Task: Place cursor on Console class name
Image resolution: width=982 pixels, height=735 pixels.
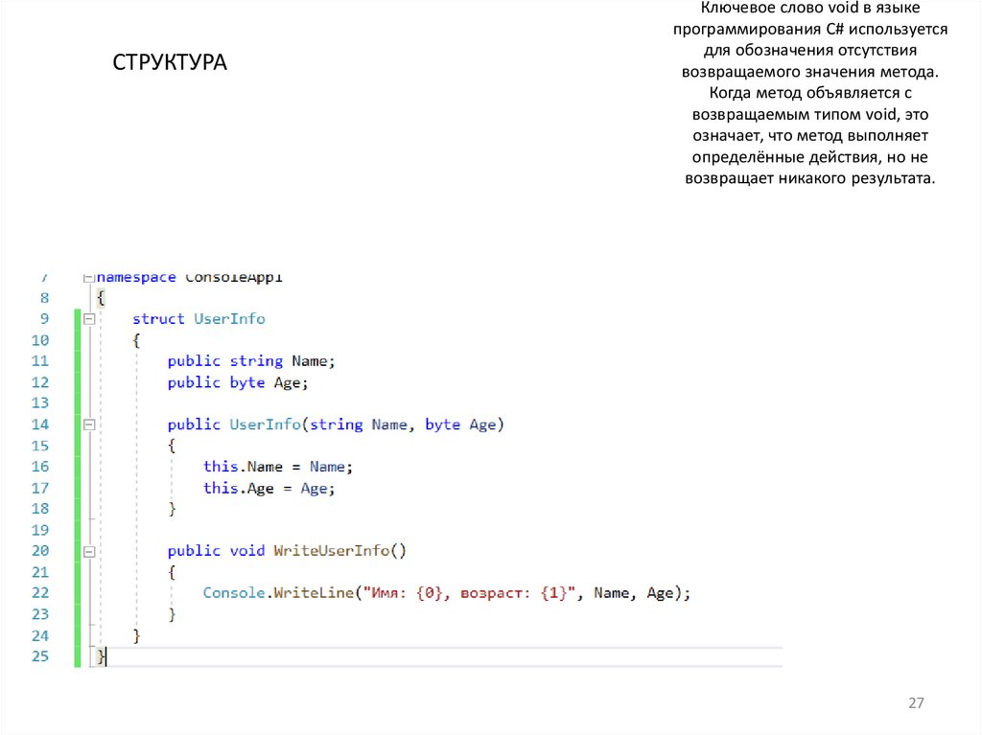Action: click(234, 593)
